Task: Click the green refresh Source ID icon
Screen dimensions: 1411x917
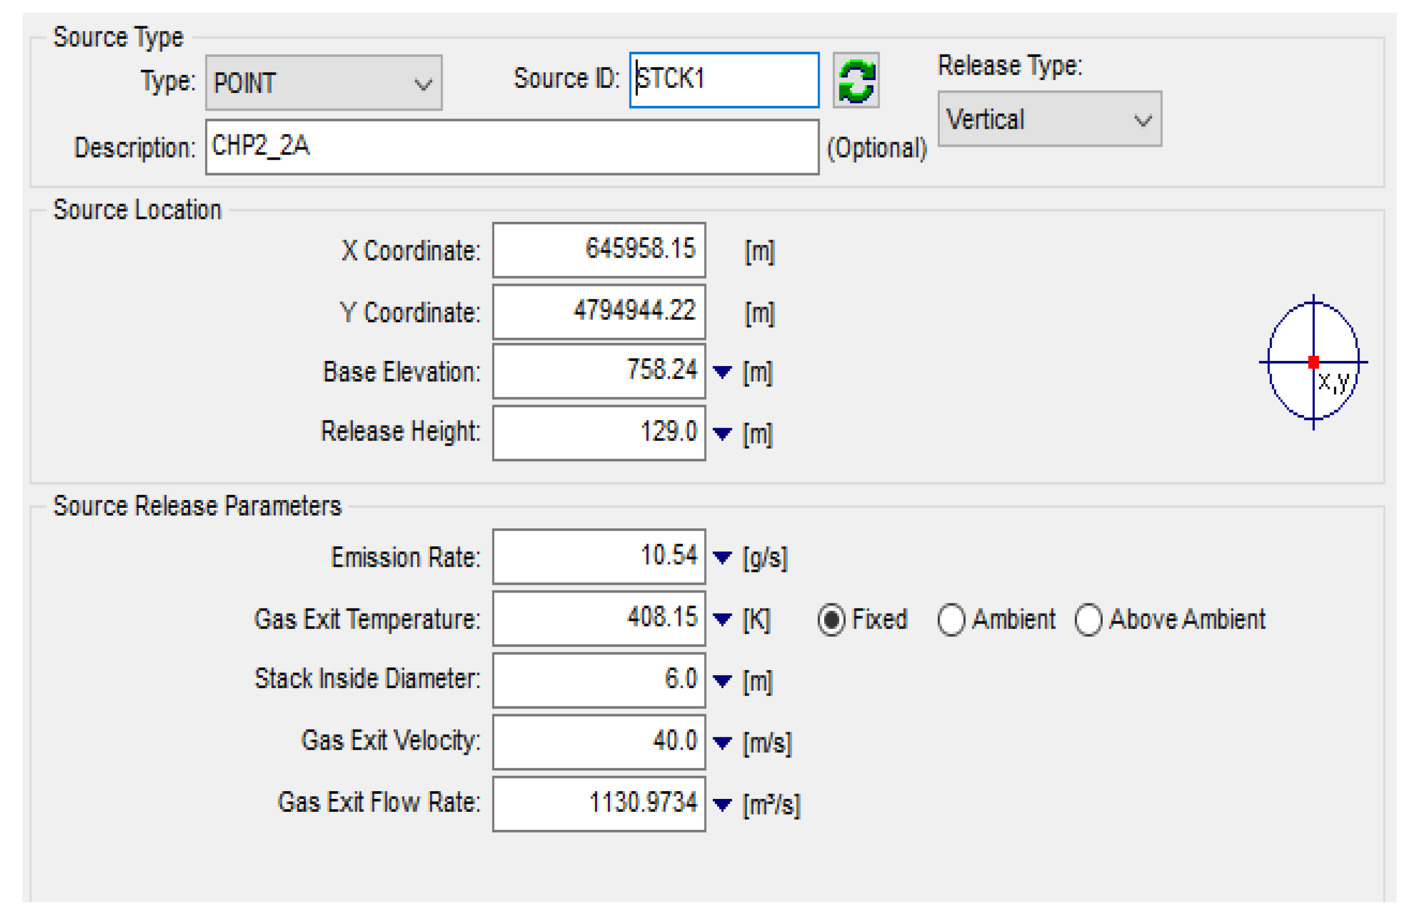Action: coord(856,81)
